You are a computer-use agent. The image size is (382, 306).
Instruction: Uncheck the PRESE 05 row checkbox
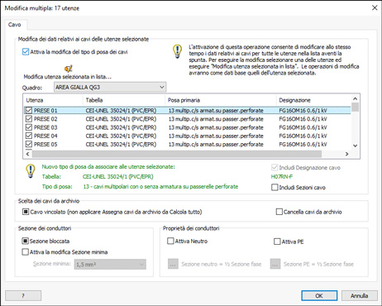[29, 144]
